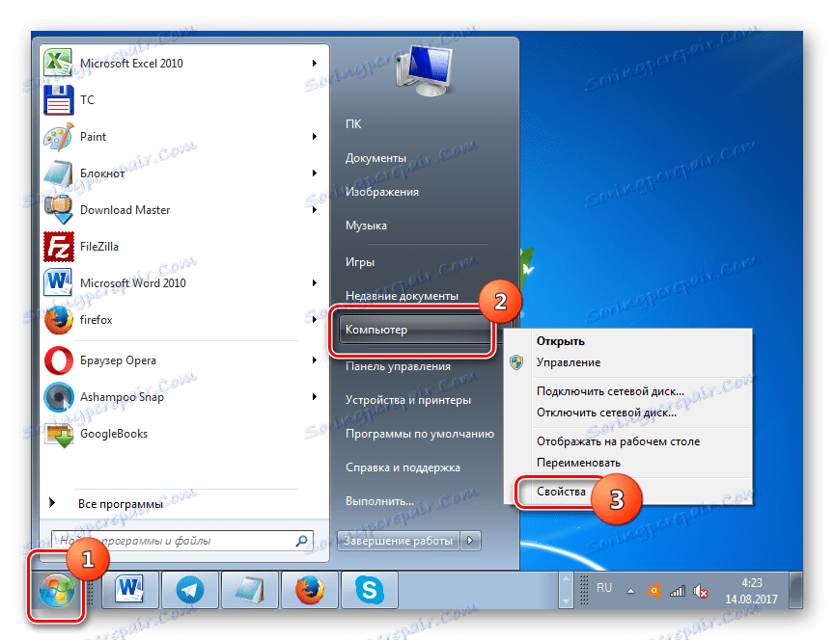834x640 pixels.
Task: Expand Браузер Opera jump list arrow
Action: click(x=315, y=360)
